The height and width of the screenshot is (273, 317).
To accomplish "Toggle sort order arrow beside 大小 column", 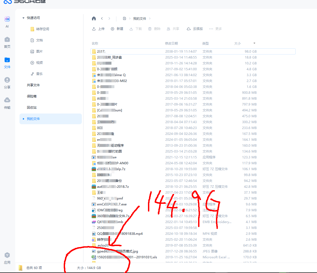I will click(254, 43).
